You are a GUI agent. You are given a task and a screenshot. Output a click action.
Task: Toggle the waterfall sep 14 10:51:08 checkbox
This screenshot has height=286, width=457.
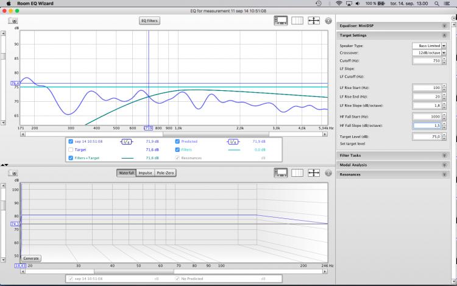71,279
